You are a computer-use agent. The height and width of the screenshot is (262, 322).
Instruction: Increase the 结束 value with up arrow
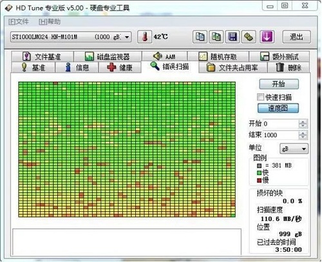click(303, 133)
